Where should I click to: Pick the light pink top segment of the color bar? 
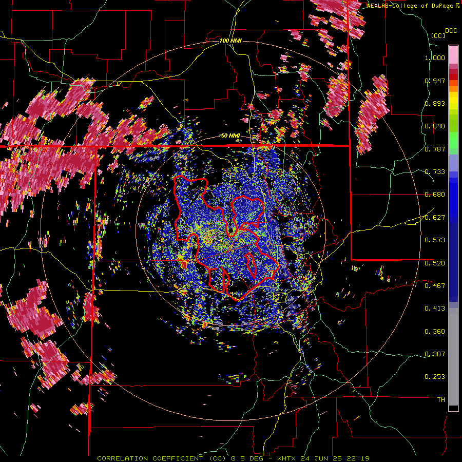coord(453,54)
